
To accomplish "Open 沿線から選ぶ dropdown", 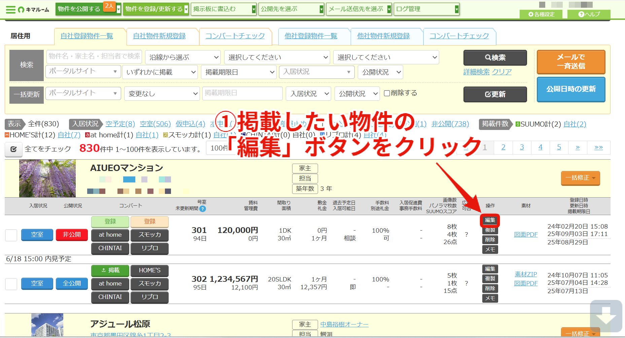I will coord(183,57).
